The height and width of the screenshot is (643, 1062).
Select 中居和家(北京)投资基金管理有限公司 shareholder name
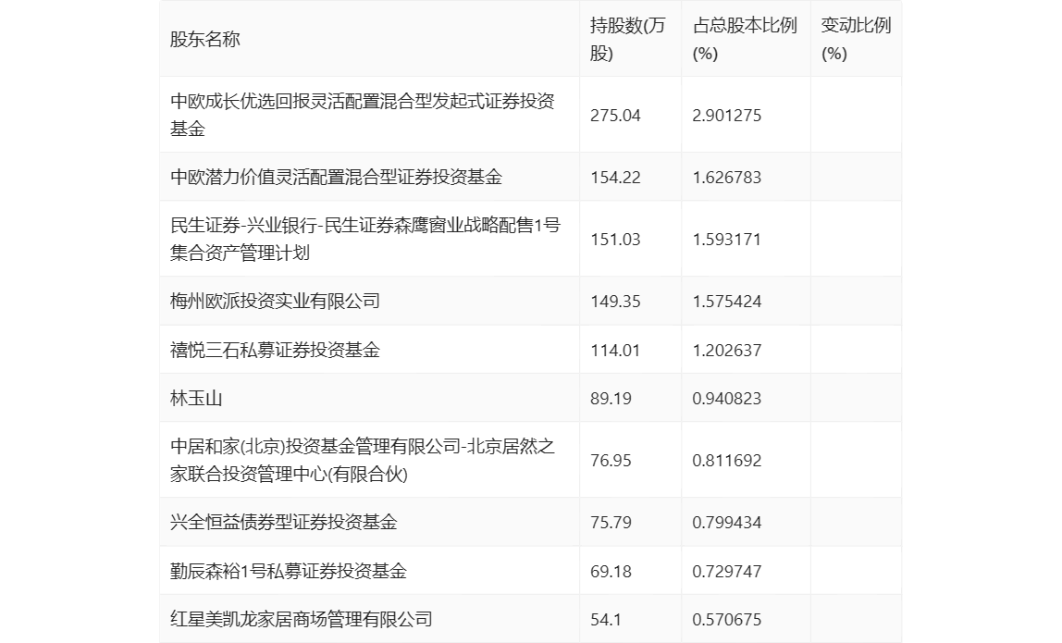click(363, 460)
